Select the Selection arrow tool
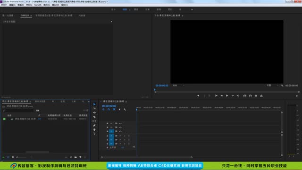This screenshot has width=302, height=170. [x=94, y=104]
